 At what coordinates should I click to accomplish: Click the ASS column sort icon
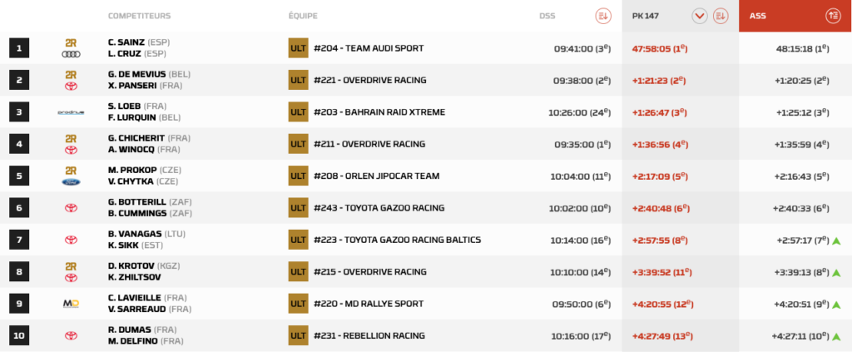(x=833, y=16)
